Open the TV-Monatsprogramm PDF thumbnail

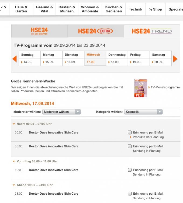coord(141,88)
